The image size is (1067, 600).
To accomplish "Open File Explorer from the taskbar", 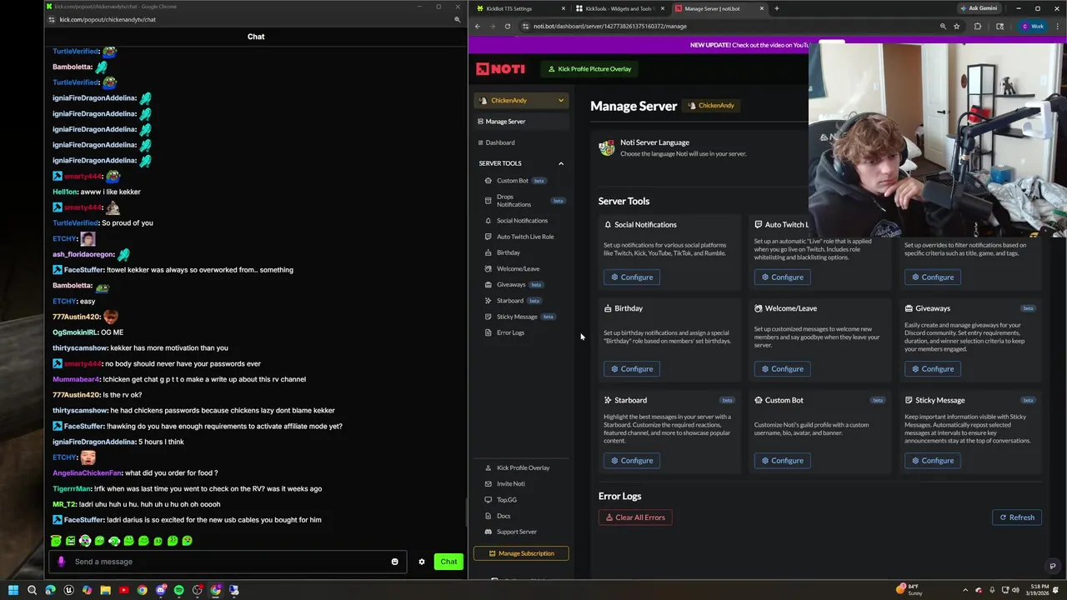I will click(106, 590).
